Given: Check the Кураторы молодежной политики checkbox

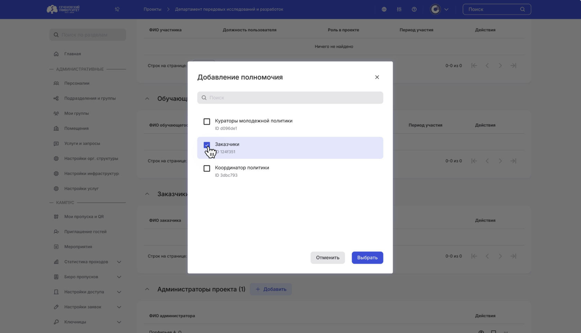Looking at the screenshot, I should click(207, 121).
